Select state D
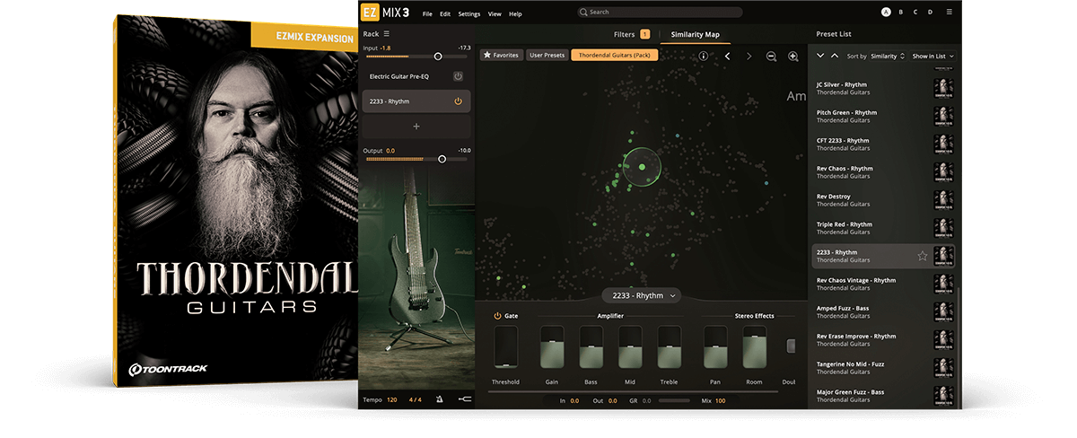The width and height of the screenshot is (1077, 438). coord(930,12)
